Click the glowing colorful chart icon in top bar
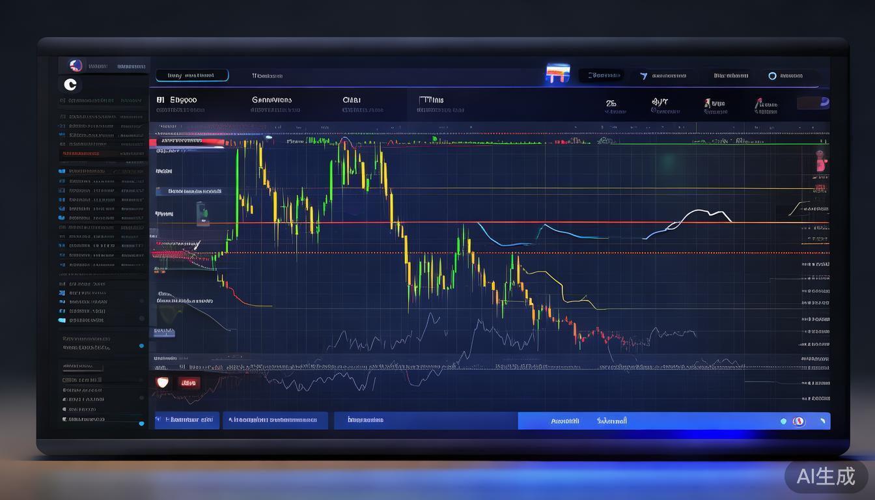The image size is (875, 500). [x=557, y=74]
